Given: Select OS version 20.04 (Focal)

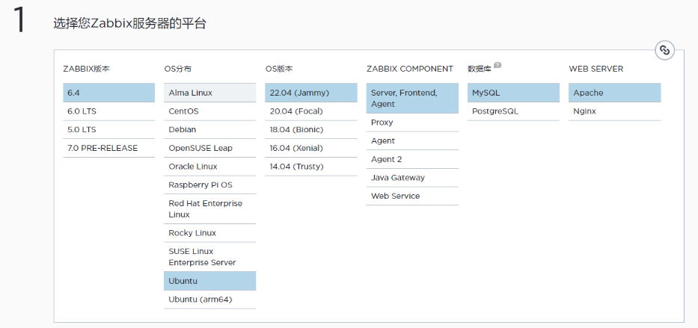Looking at the screenshot, I should coord(310,111).
